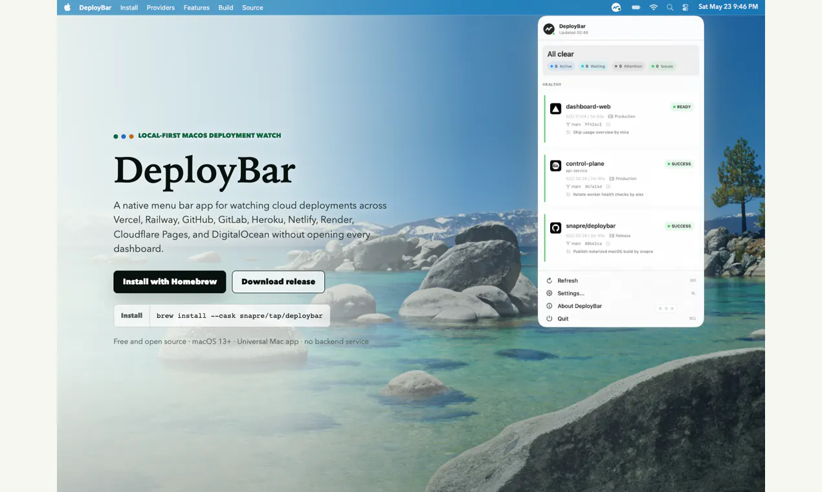Select the control-plane deployment title
This screenshot has width=822, height=492.
(x=585, y=164)
